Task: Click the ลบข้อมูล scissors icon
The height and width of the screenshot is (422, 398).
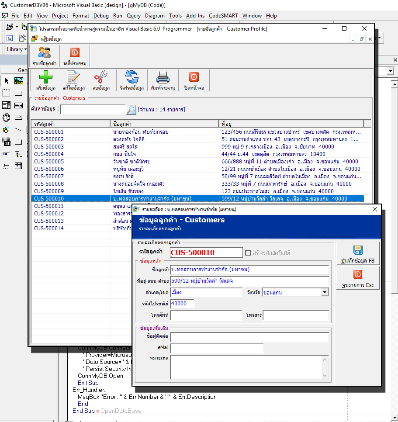Action: coord(101,77)
